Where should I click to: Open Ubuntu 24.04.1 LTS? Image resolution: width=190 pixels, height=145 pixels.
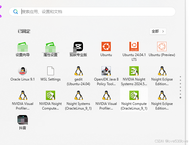click(x=134, y=51)
